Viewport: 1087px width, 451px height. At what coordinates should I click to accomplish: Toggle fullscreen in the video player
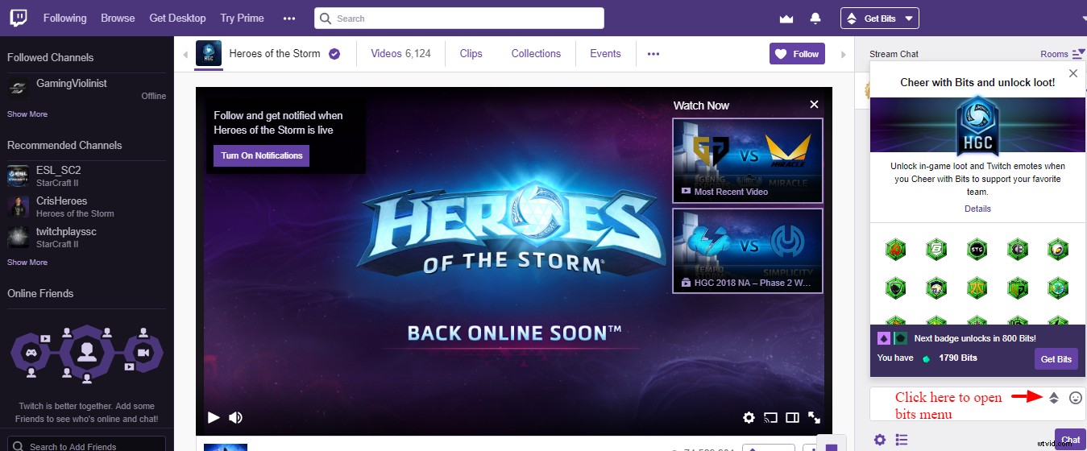(815, 417)
